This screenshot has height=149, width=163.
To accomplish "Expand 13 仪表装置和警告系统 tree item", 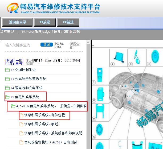I will tap(28, 79).
